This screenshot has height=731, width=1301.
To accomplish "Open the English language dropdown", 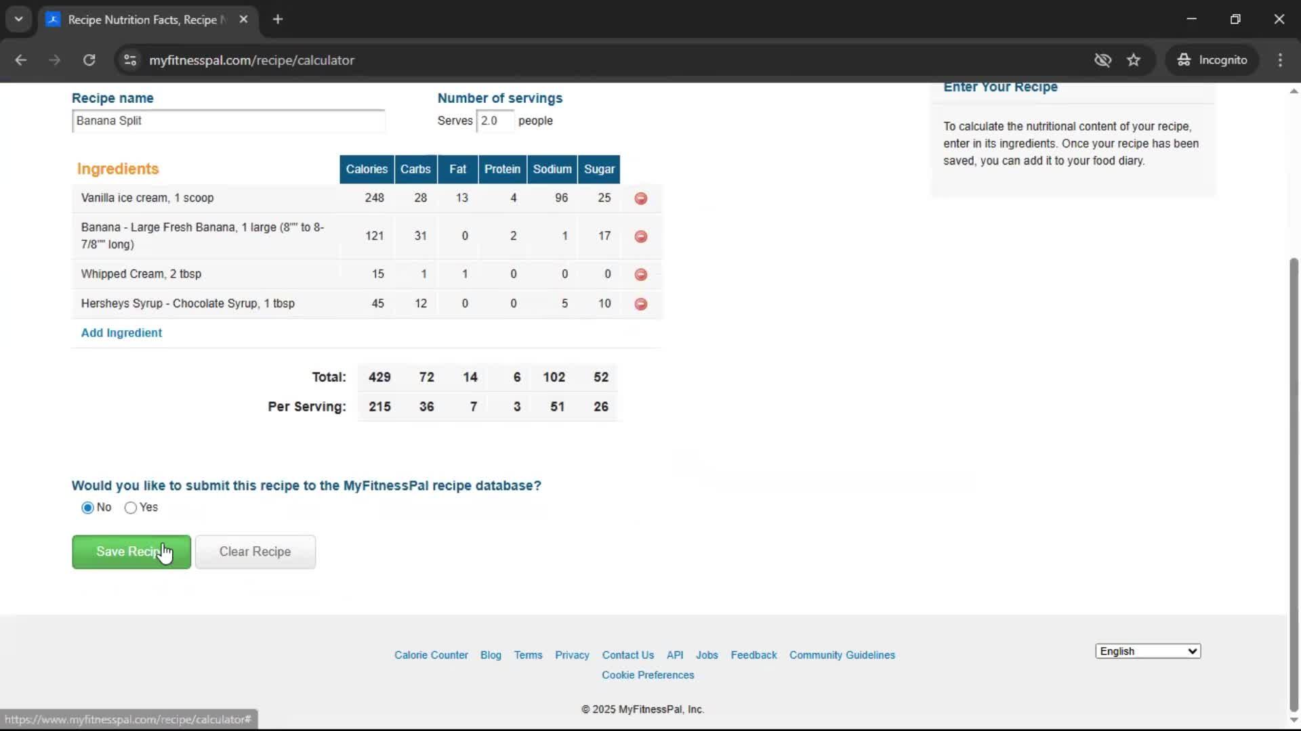I will [x=1148, y=651].
